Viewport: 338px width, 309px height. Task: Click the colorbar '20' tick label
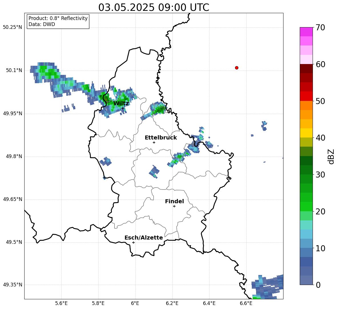coord(320,212)
